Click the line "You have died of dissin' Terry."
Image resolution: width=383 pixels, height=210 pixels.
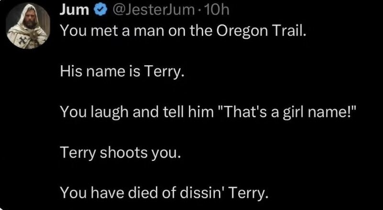(164, 193)
